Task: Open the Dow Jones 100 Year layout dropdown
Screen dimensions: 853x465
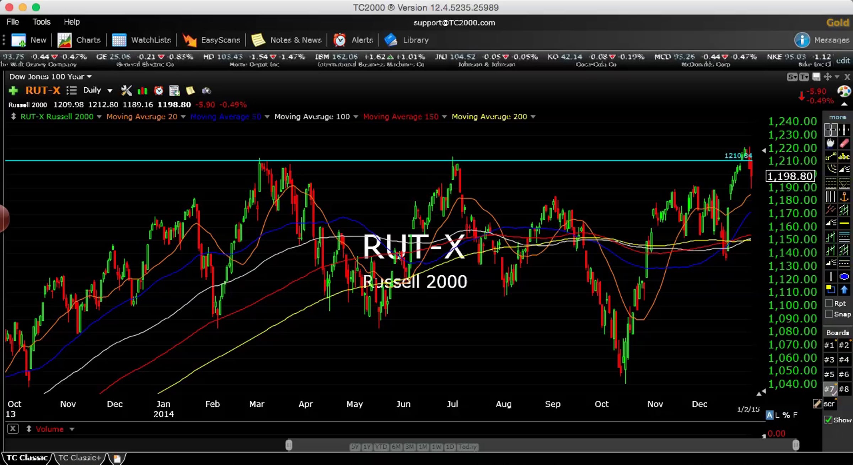Action: click(50, 77)
